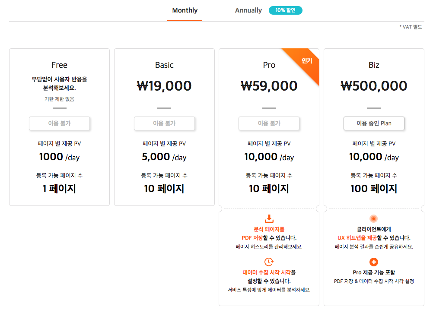Select the ₩19,000 Basic price

pos(164,86)
